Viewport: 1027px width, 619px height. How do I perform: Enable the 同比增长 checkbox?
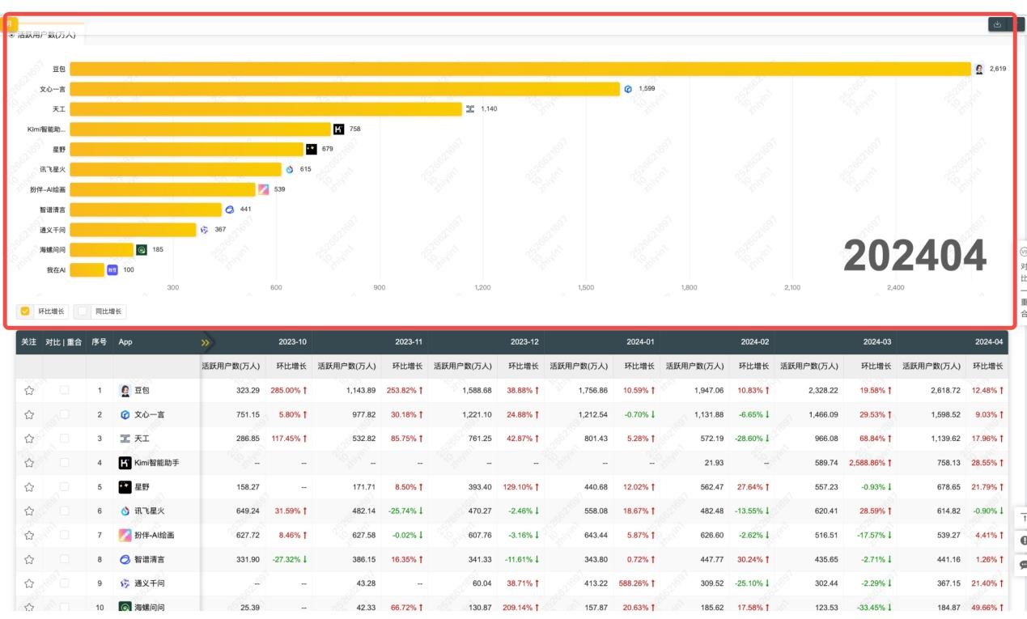tap(83, 312)
